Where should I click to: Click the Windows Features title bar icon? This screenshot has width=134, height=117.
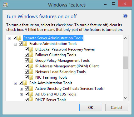(x=5, y=5)
